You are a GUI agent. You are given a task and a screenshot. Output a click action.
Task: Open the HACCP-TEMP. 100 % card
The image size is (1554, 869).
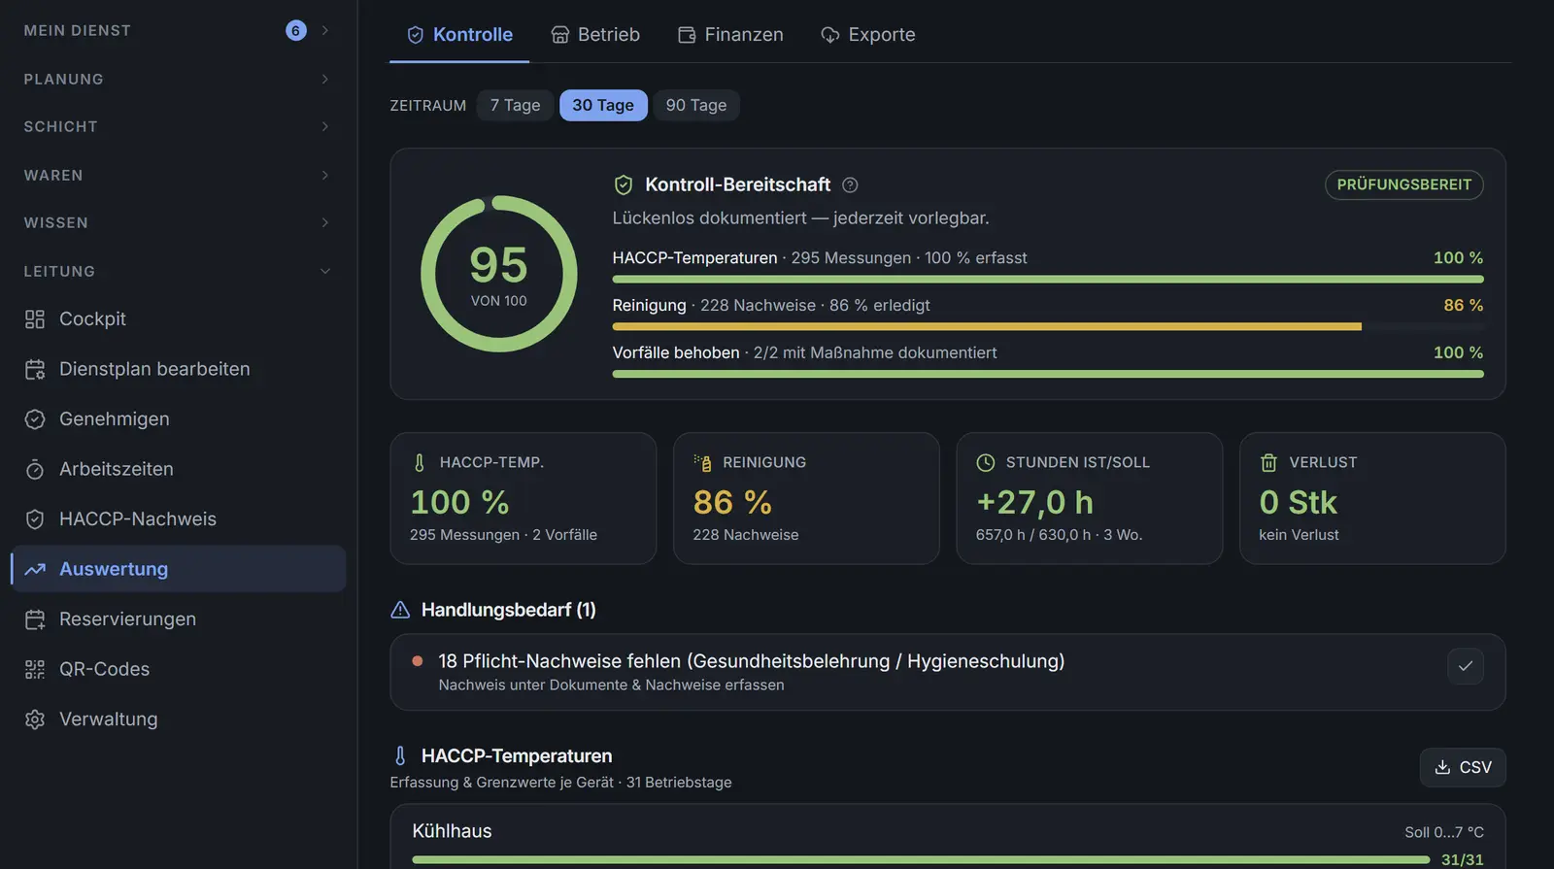[524, 498]
